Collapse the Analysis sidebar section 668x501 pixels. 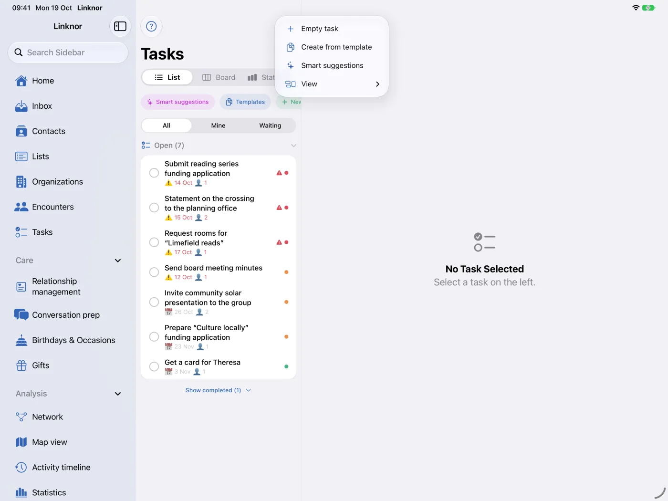click(x=118, y=394)
